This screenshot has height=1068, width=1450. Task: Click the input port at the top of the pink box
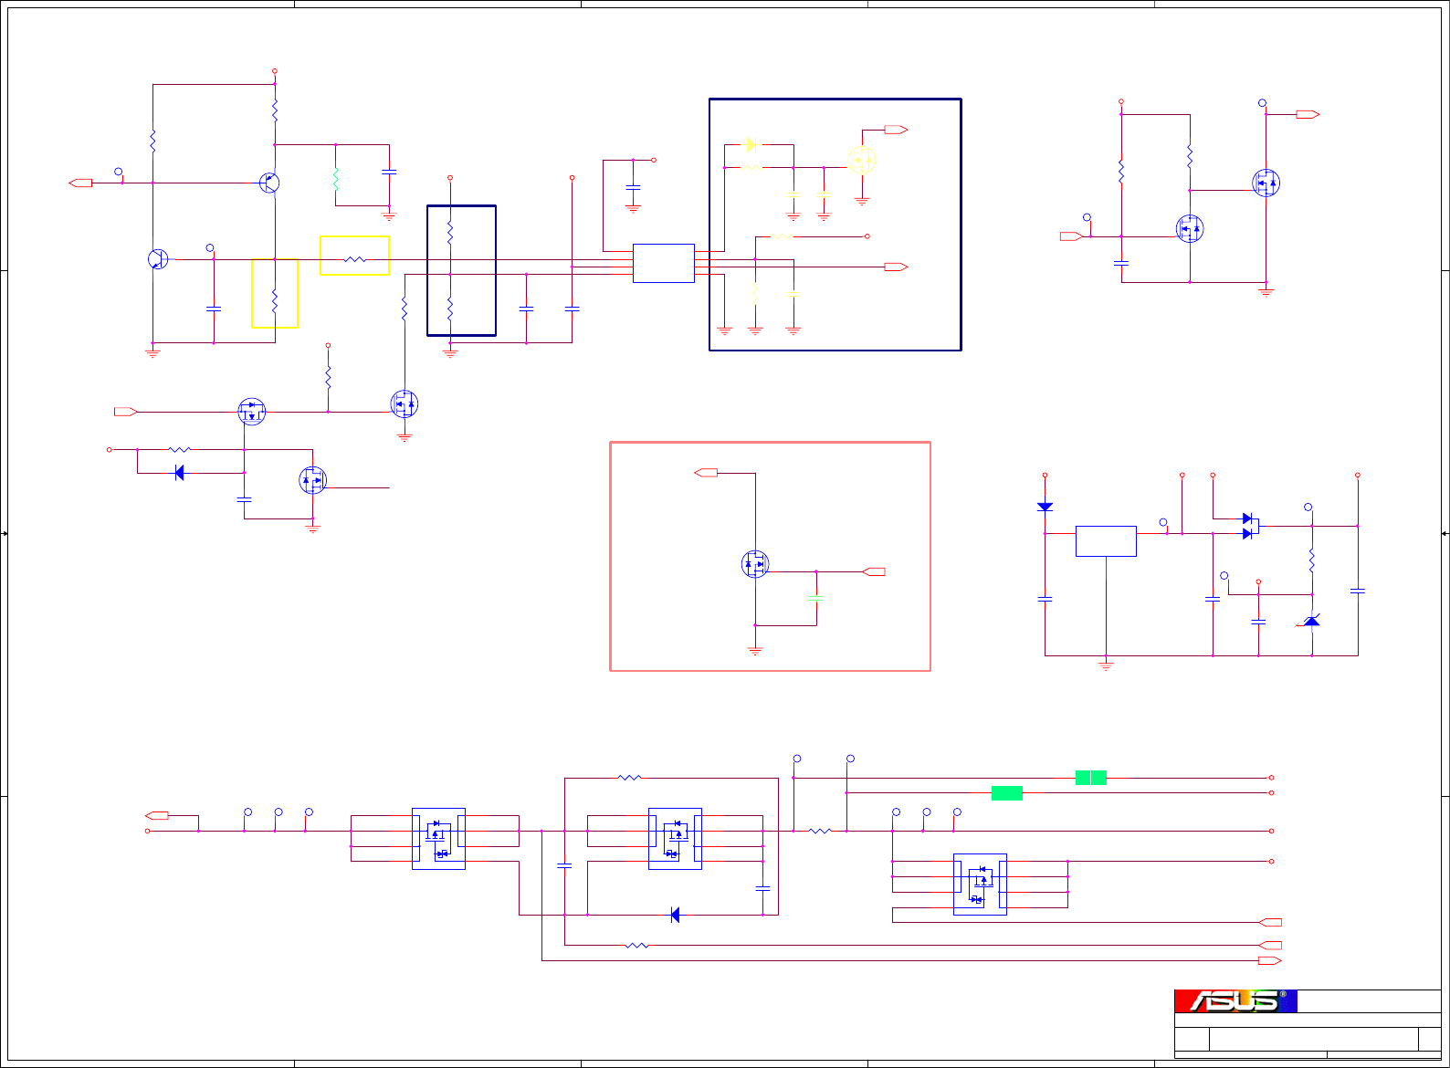tap(706, 473)
